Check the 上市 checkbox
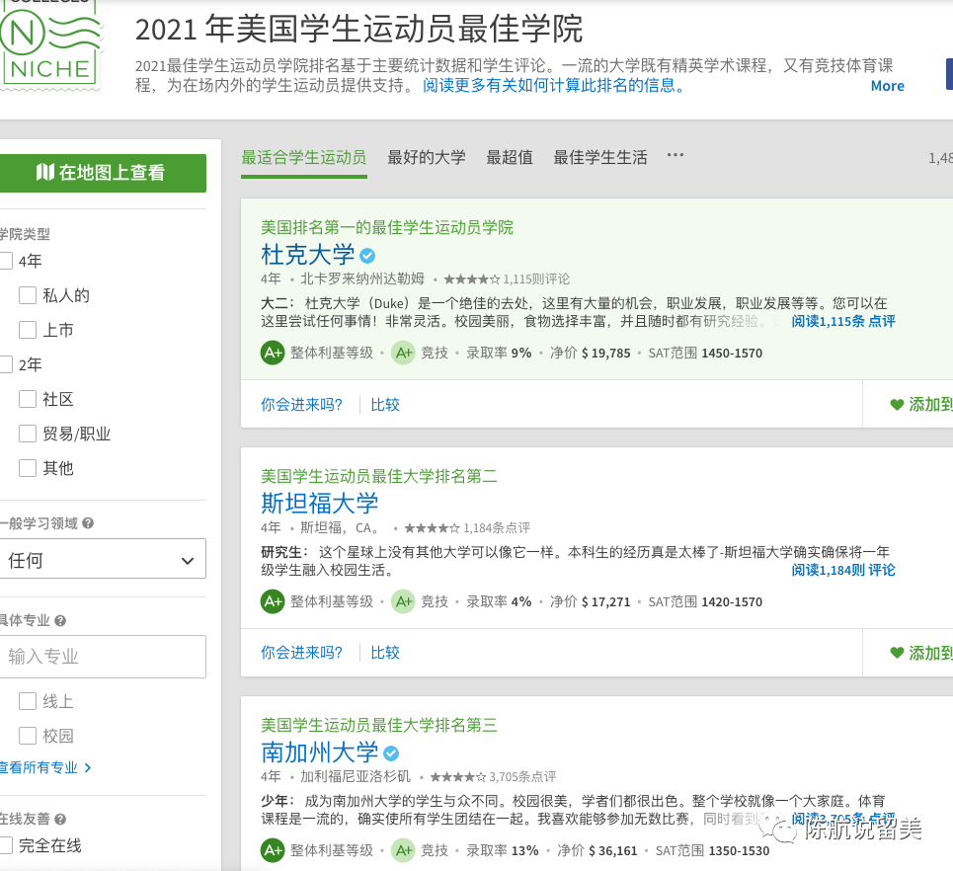953x871 pixels. tap(28, 330)
